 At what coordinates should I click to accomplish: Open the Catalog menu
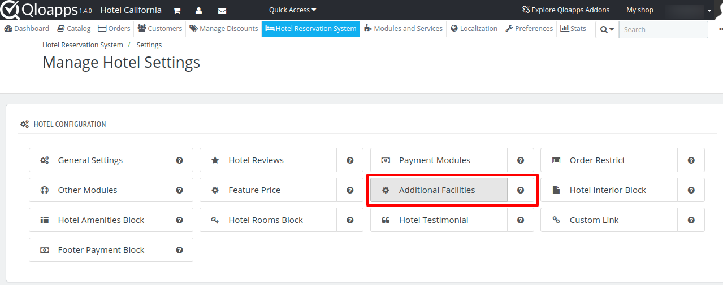[x=73, y=29]
